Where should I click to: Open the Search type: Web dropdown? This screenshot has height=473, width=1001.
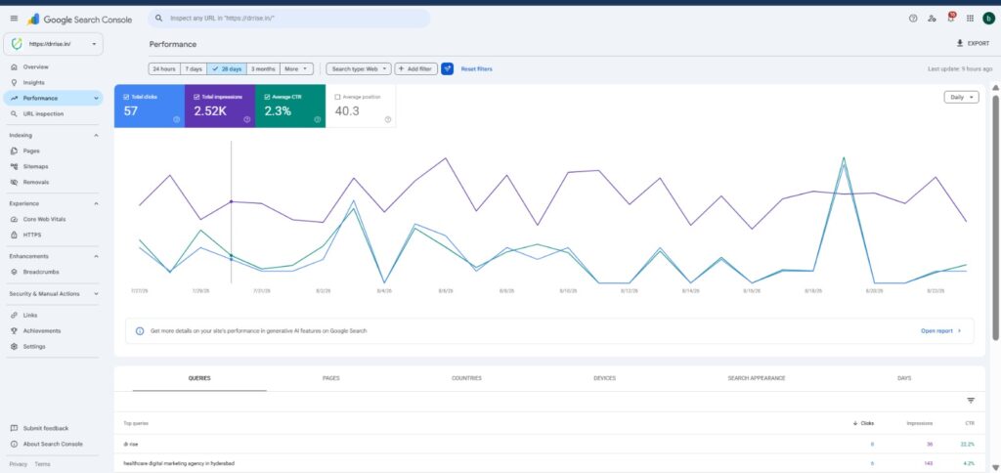(x=359, y=69)
